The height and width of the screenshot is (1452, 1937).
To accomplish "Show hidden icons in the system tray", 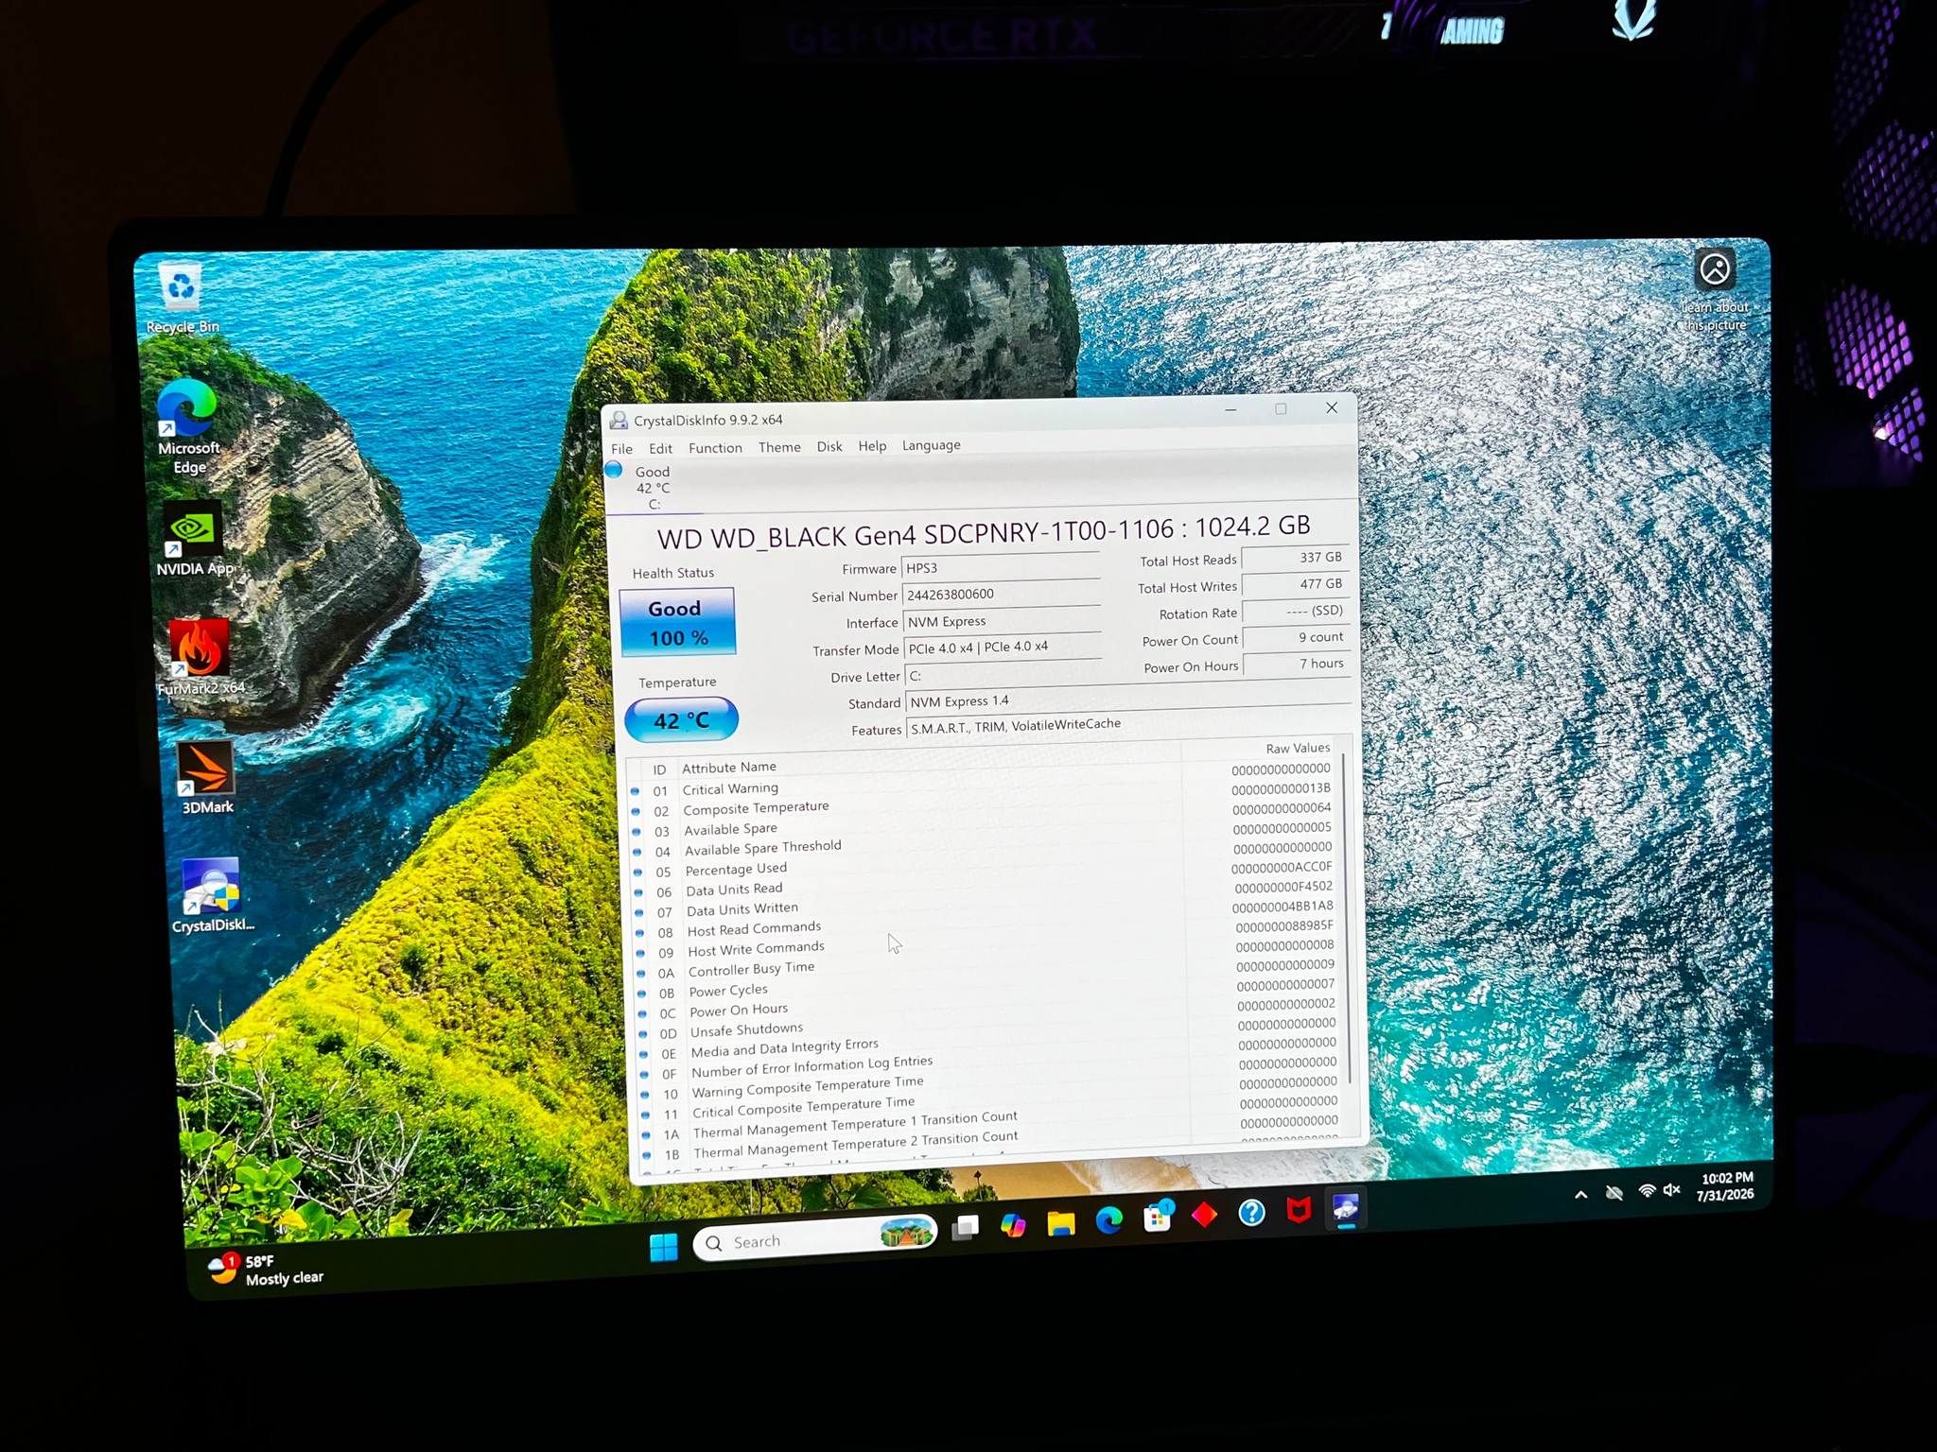I will (1580, 1195).
